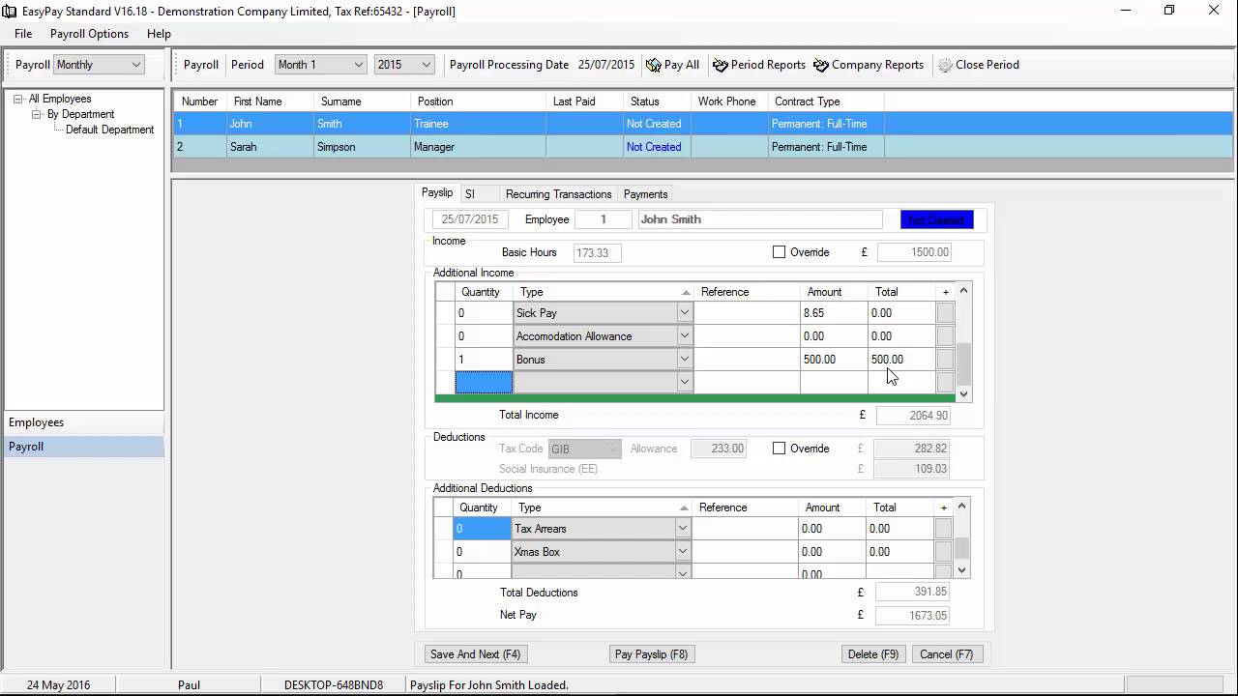
Task: Click the payslip date 25/07/2015 field
Action: coord(470,219)
